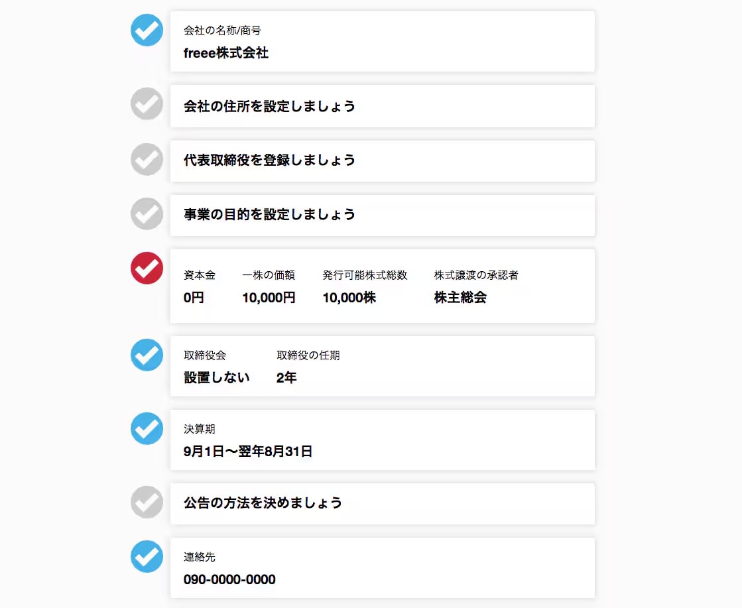Select the 一株の価額 10,000円 value
This screenshot has width=742, height=608.
click(269, 298)
